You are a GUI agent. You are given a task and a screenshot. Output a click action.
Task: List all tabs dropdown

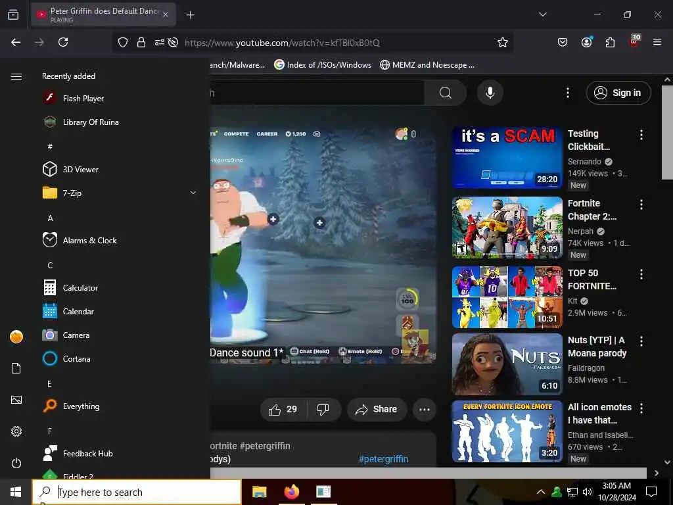coord(543,14)
